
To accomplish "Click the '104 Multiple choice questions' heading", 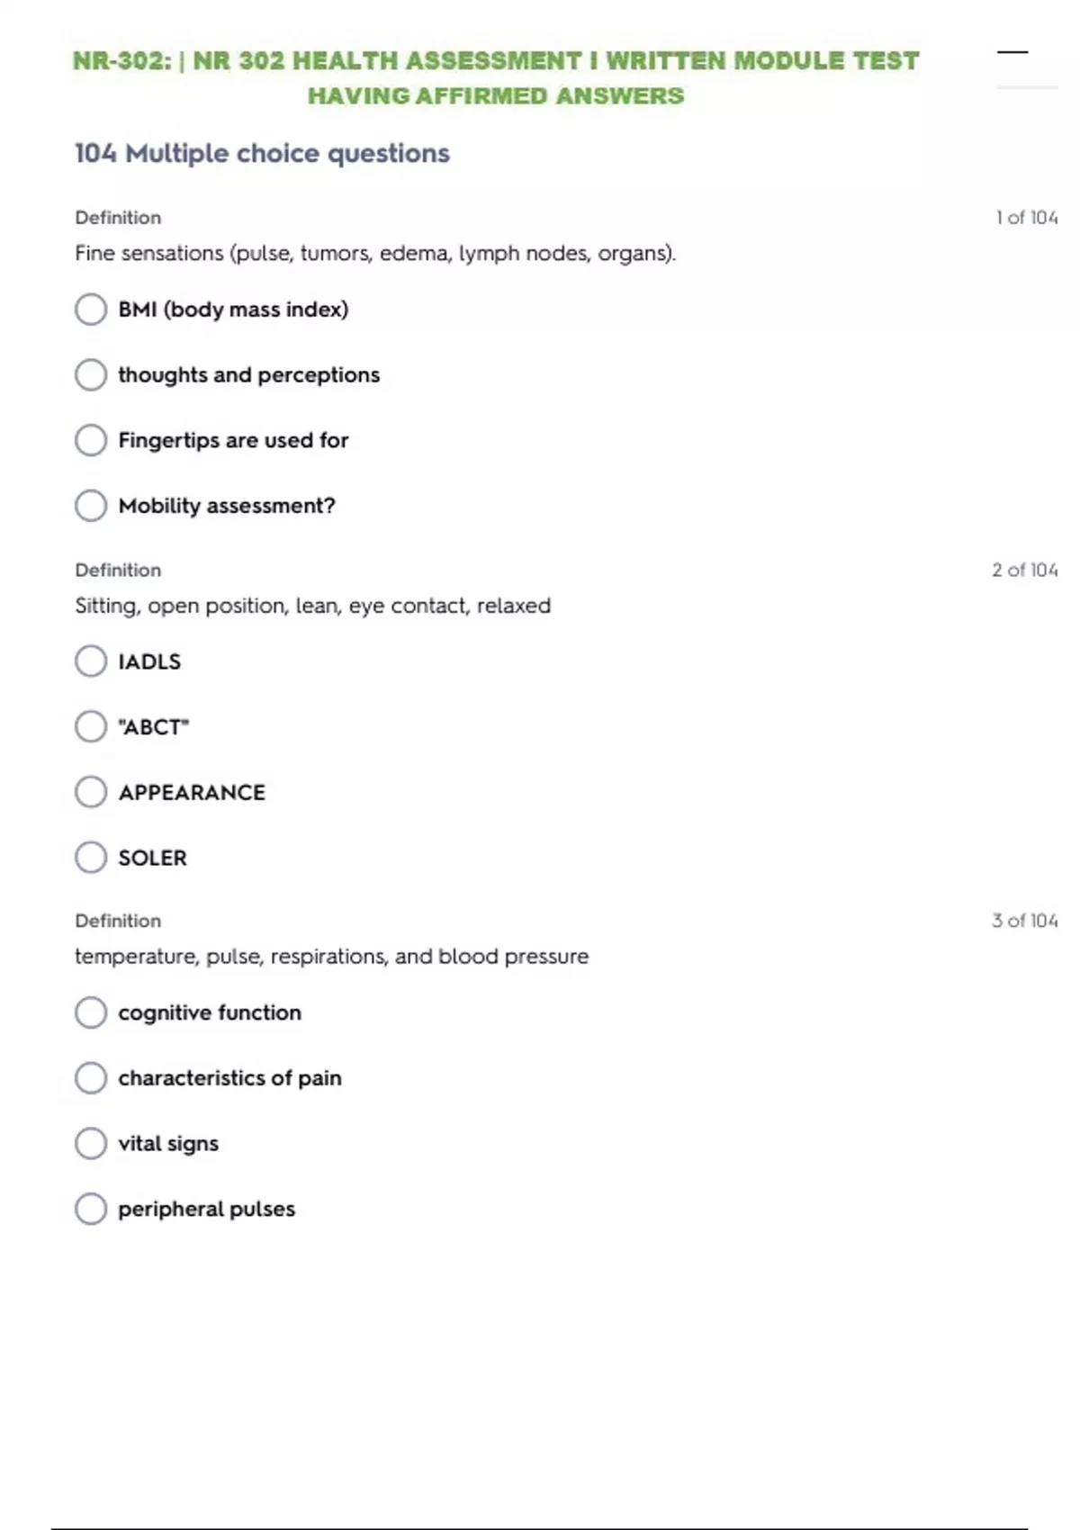I will click(262, 153).
